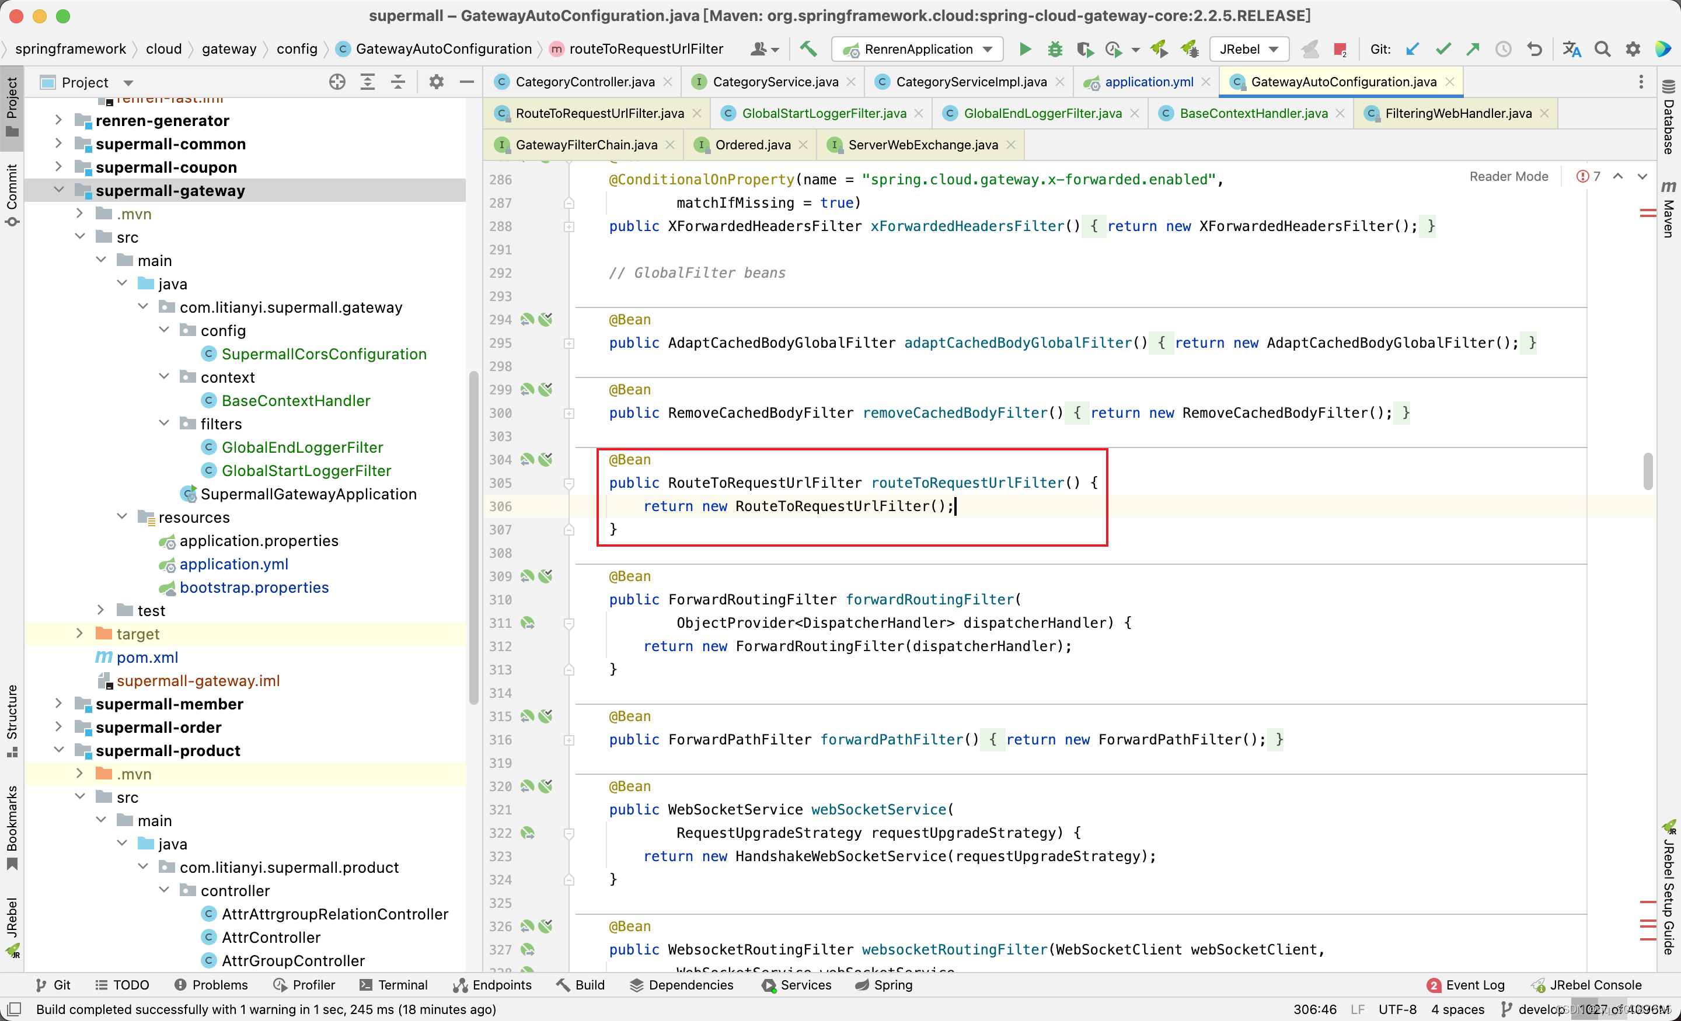Open Event Log panel
The image size is (1681, 1021).
click(1466, 984)
